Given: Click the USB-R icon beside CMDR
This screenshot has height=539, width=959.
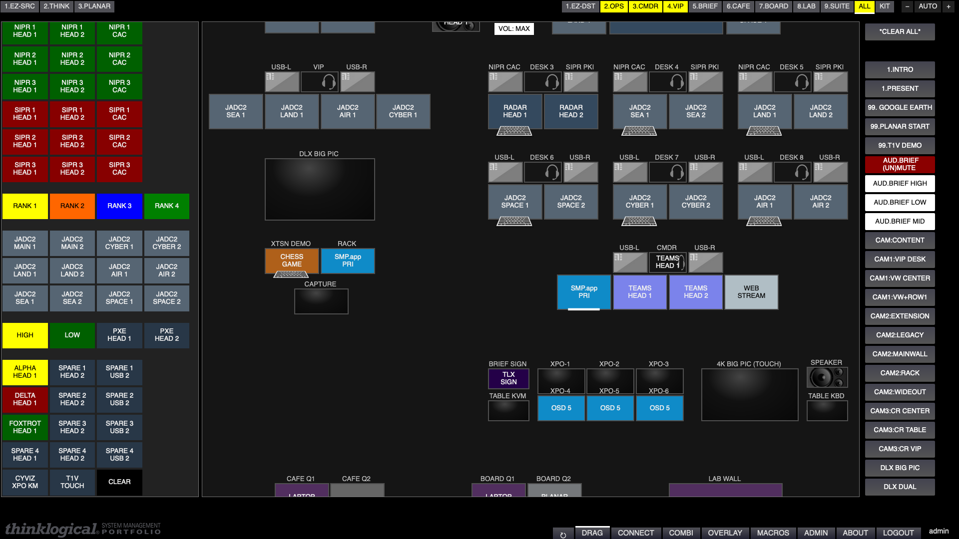Looking at the screenshot, I should [705, 263].
